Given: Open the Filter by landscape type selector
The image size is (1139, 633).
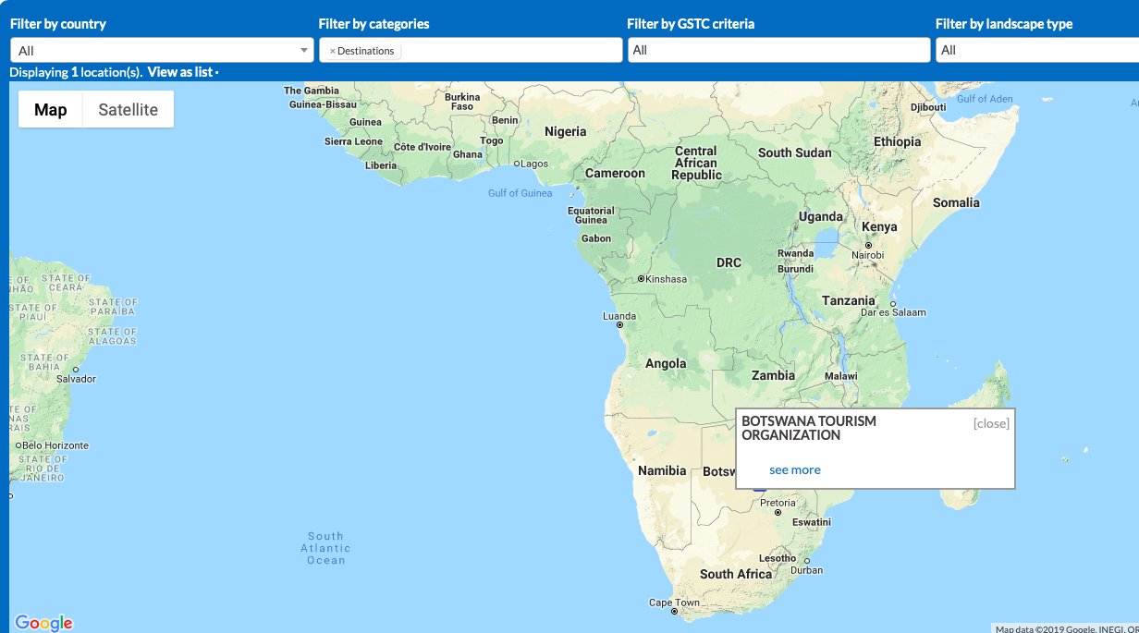Looking at the screenshot, I should [x=1037, y=50].
